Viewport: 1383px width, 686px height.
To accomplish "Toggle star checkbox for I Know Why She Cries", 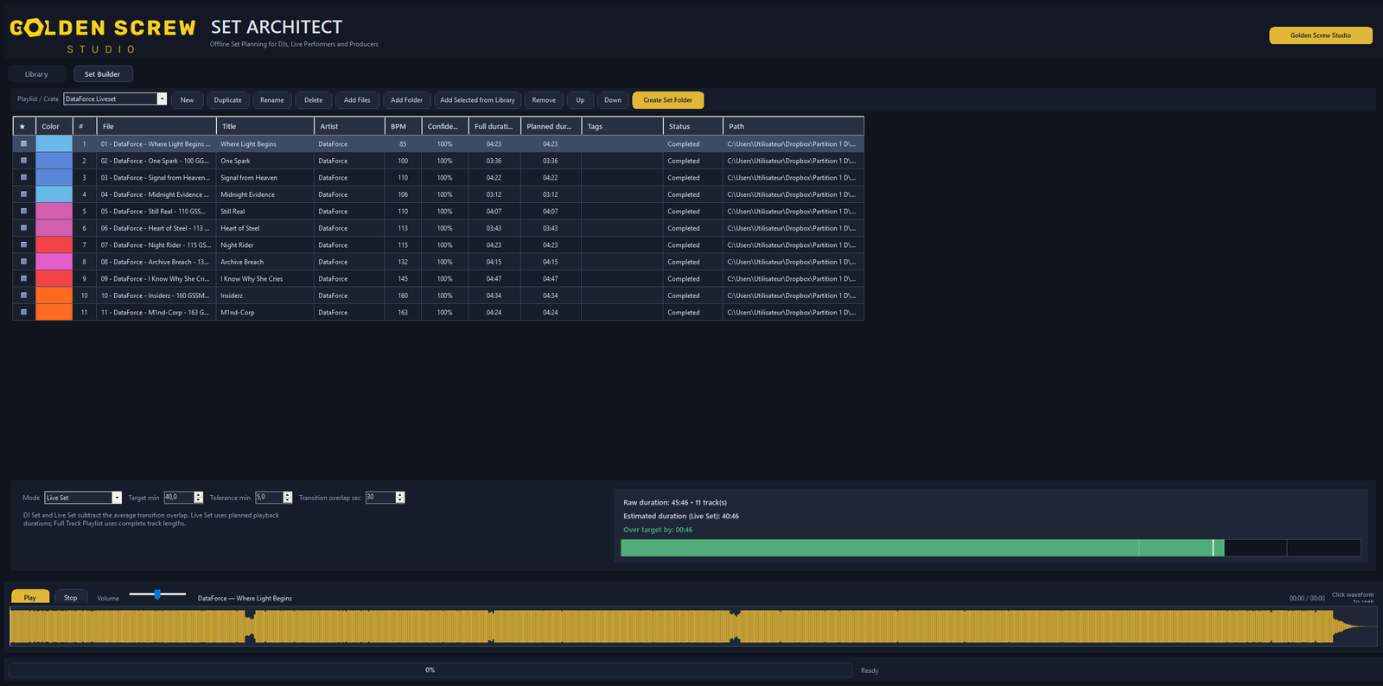I will click(x=23, y=279).
